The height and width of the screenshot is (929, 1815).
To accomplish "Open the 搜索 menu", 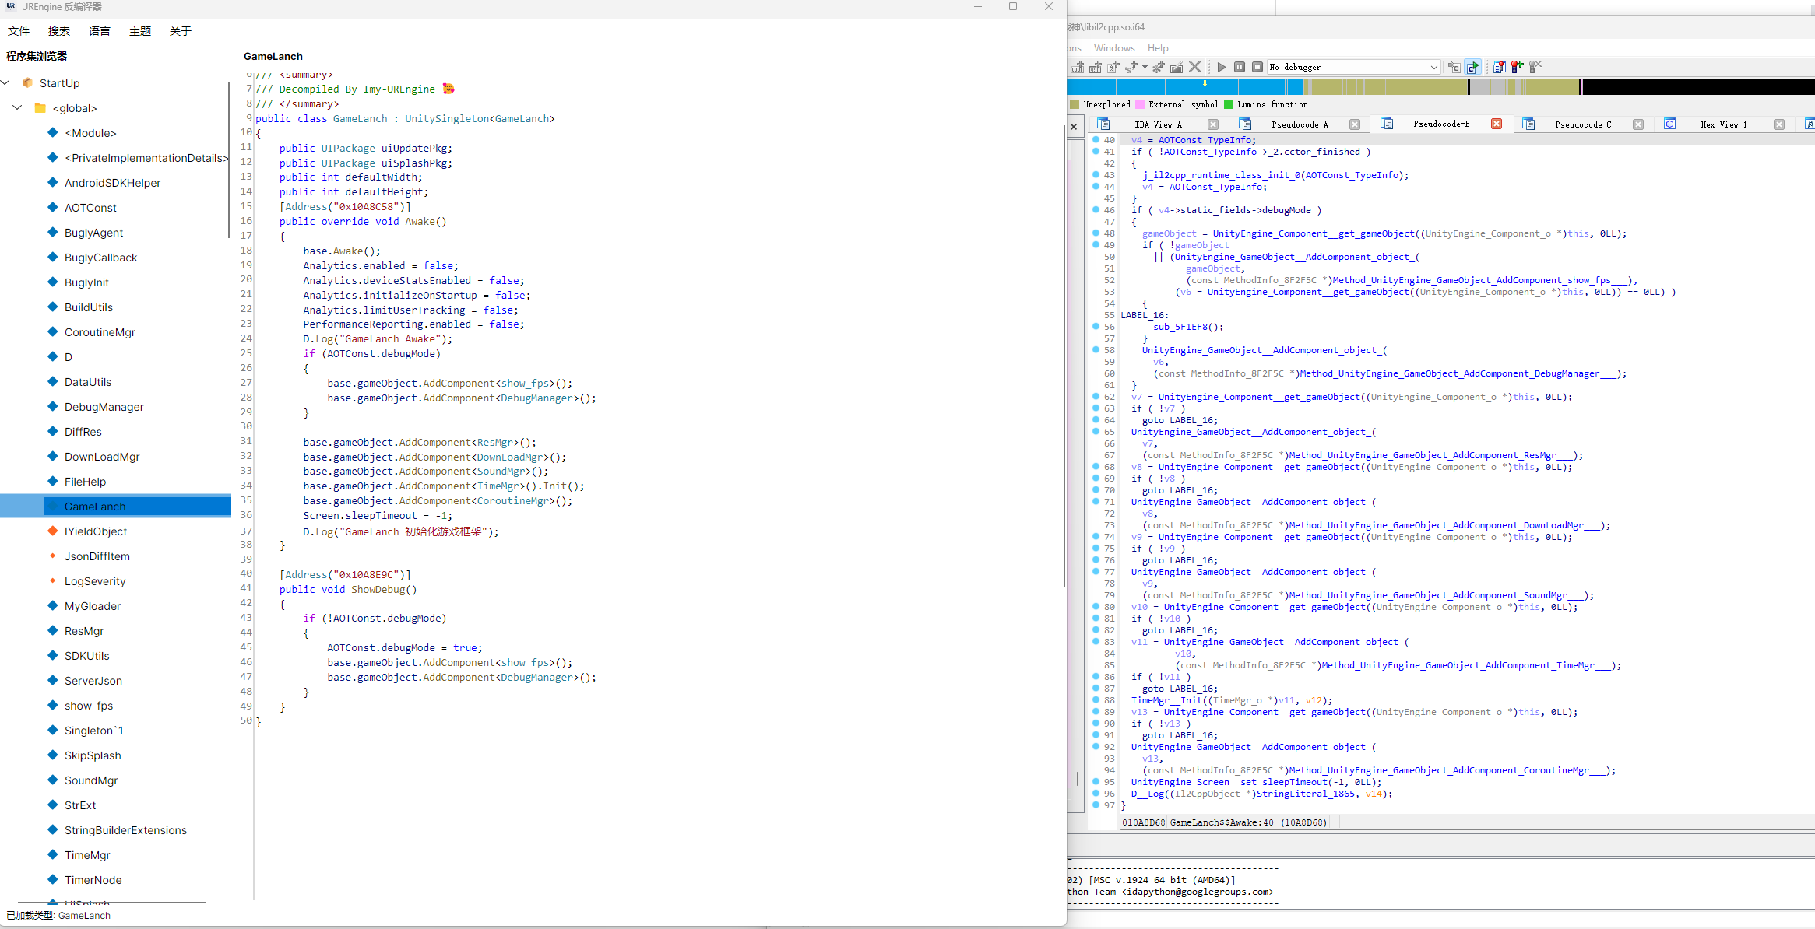I will pyautogui.click(x=59, y=31).
